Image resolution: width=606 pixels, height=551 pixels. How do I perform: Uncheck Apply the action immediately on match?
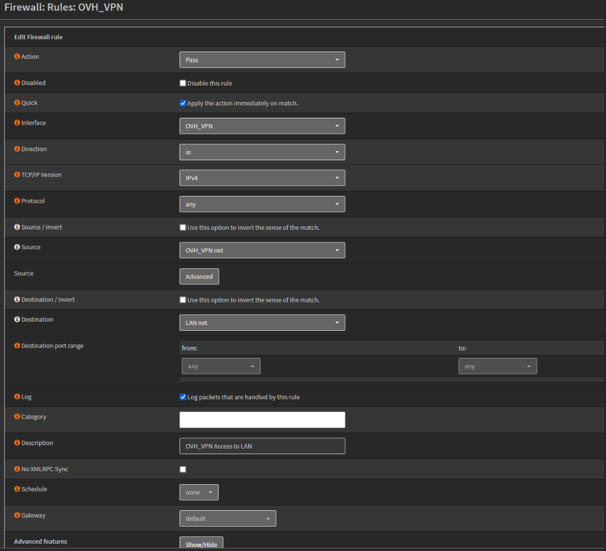[x=183, y=103]
